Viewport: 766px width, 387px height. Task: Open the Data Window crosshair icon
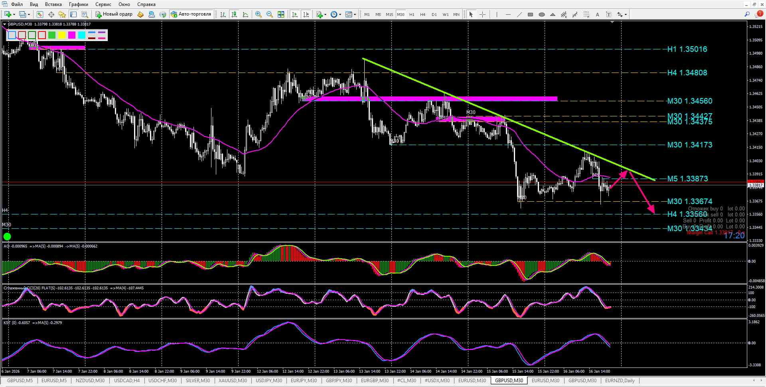point(51,14)
